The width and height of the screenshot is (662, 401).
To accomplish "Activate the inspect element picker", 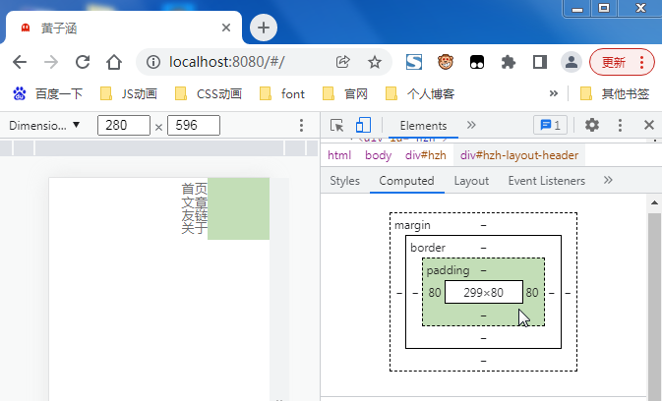I will point(337,125).
